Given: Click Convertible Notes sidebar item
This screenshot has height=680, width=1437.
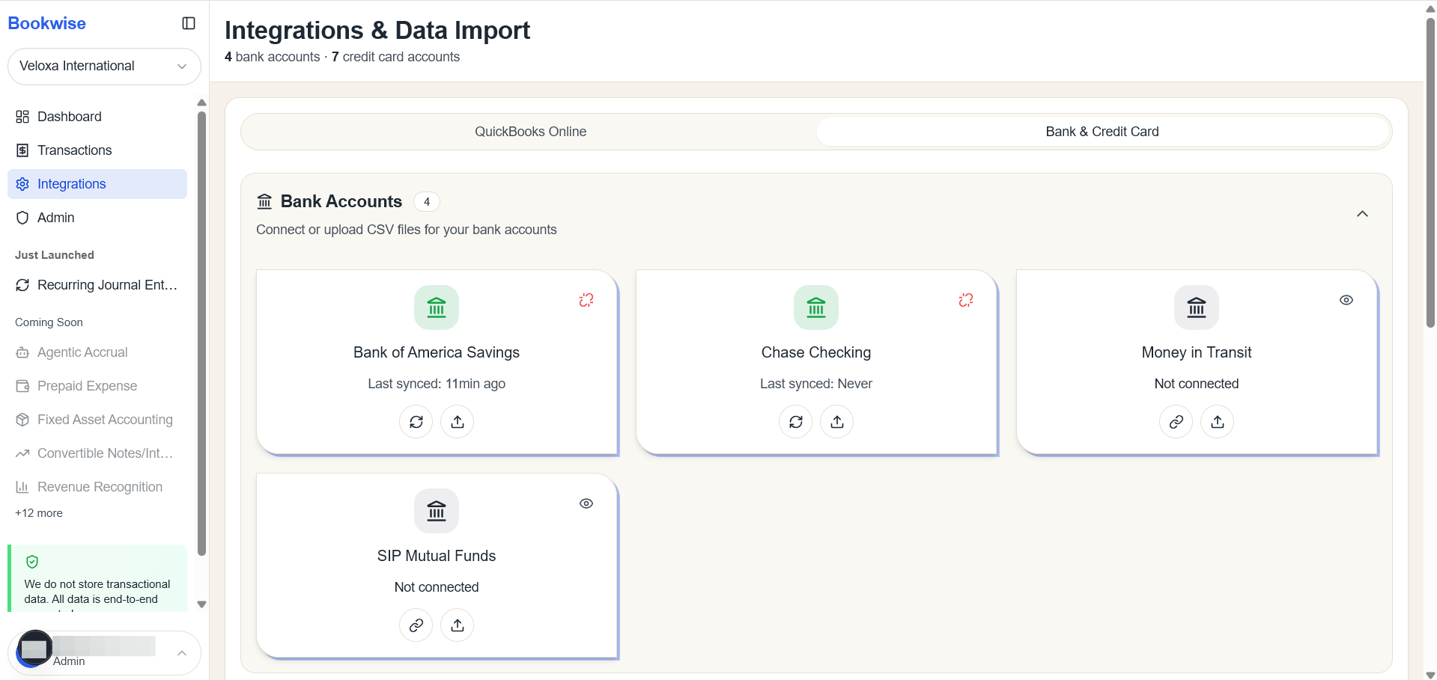Looking at the screenshot, I should coord(97,453).
